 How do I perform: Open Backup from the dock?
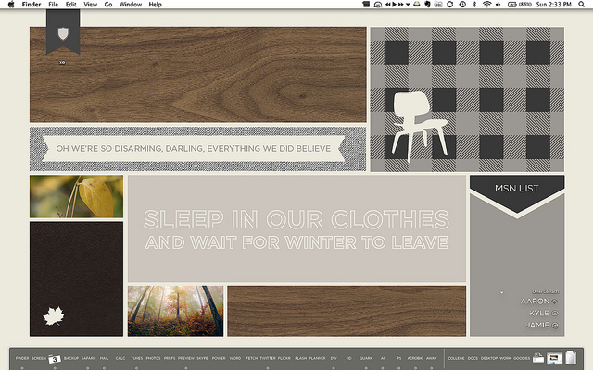[x=71, y=358]
